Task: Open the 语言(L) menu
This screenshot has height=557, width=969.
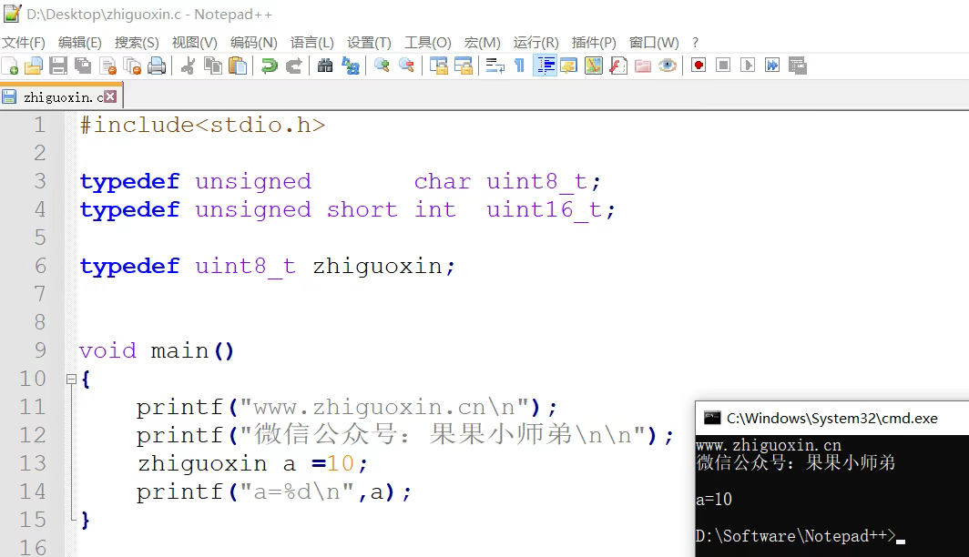Action: [x=312, y=42]
